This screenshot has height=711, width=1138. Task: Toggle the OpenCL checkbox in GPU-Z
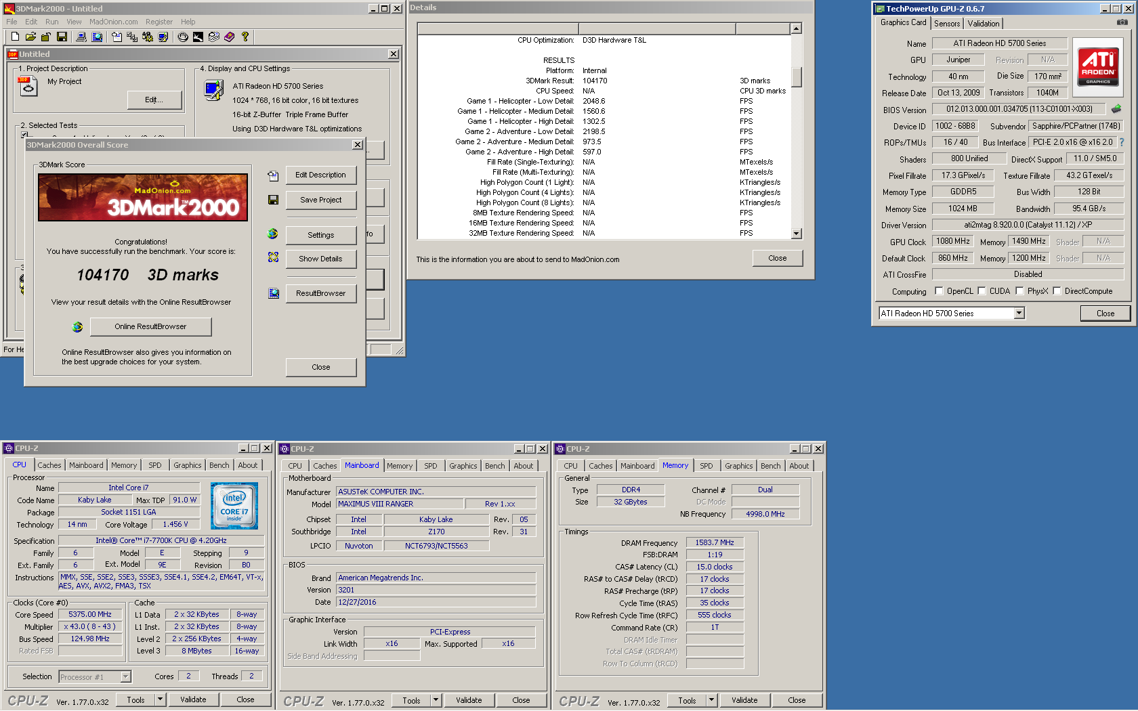point(939,291)
